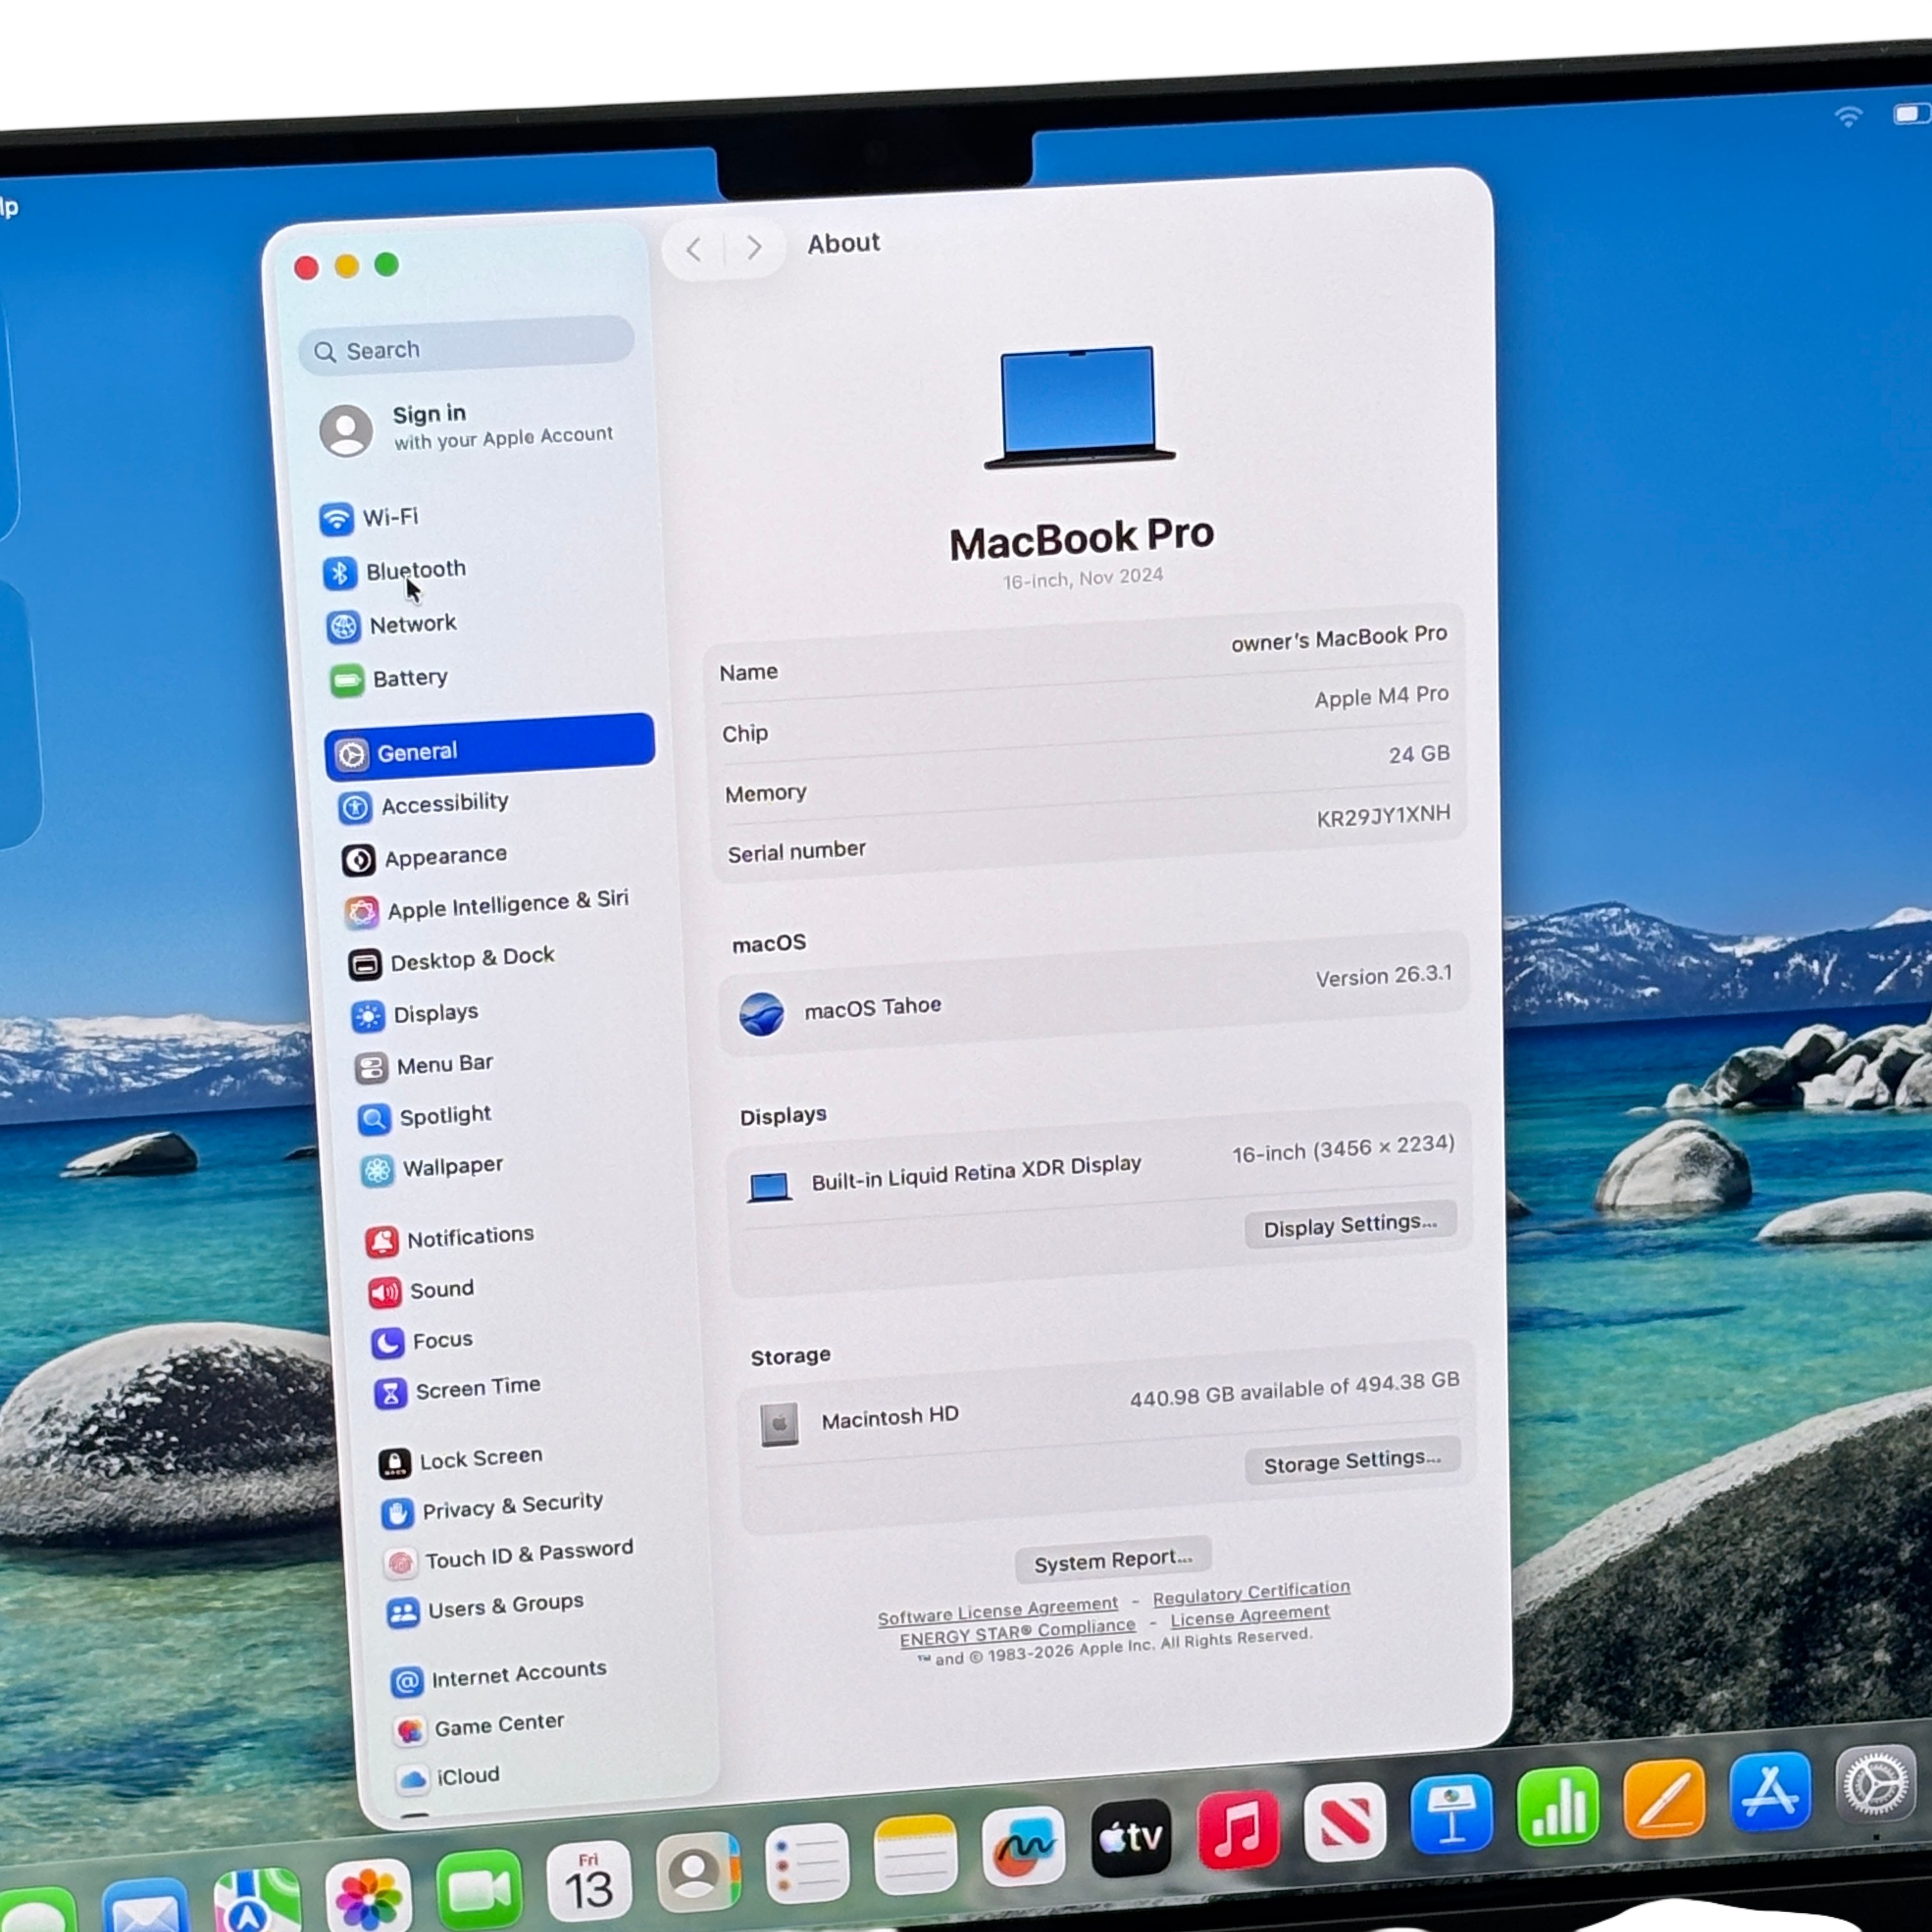Go back with the left chevron
The width and height of the screenshot is (1932, 1932).
694,249
